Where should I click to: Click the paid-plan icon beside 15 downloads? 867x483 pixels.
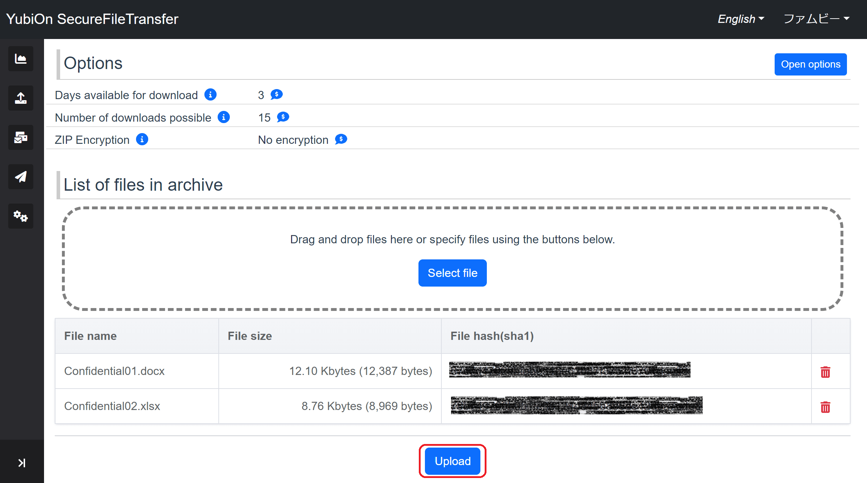tap(283, 117)
